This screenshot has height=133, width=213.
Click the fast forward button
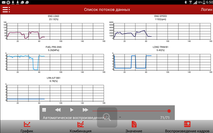click(85, 110)
